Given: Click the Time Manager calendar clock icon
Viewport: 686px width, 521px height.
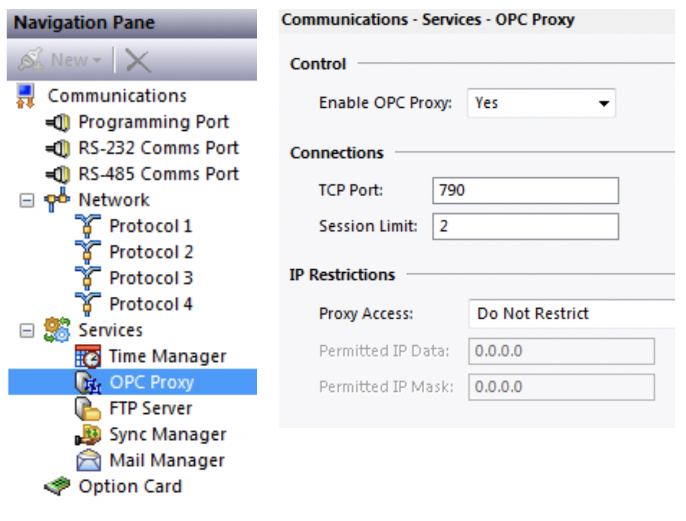Looking at the screenshot, I should coord(88,356).
